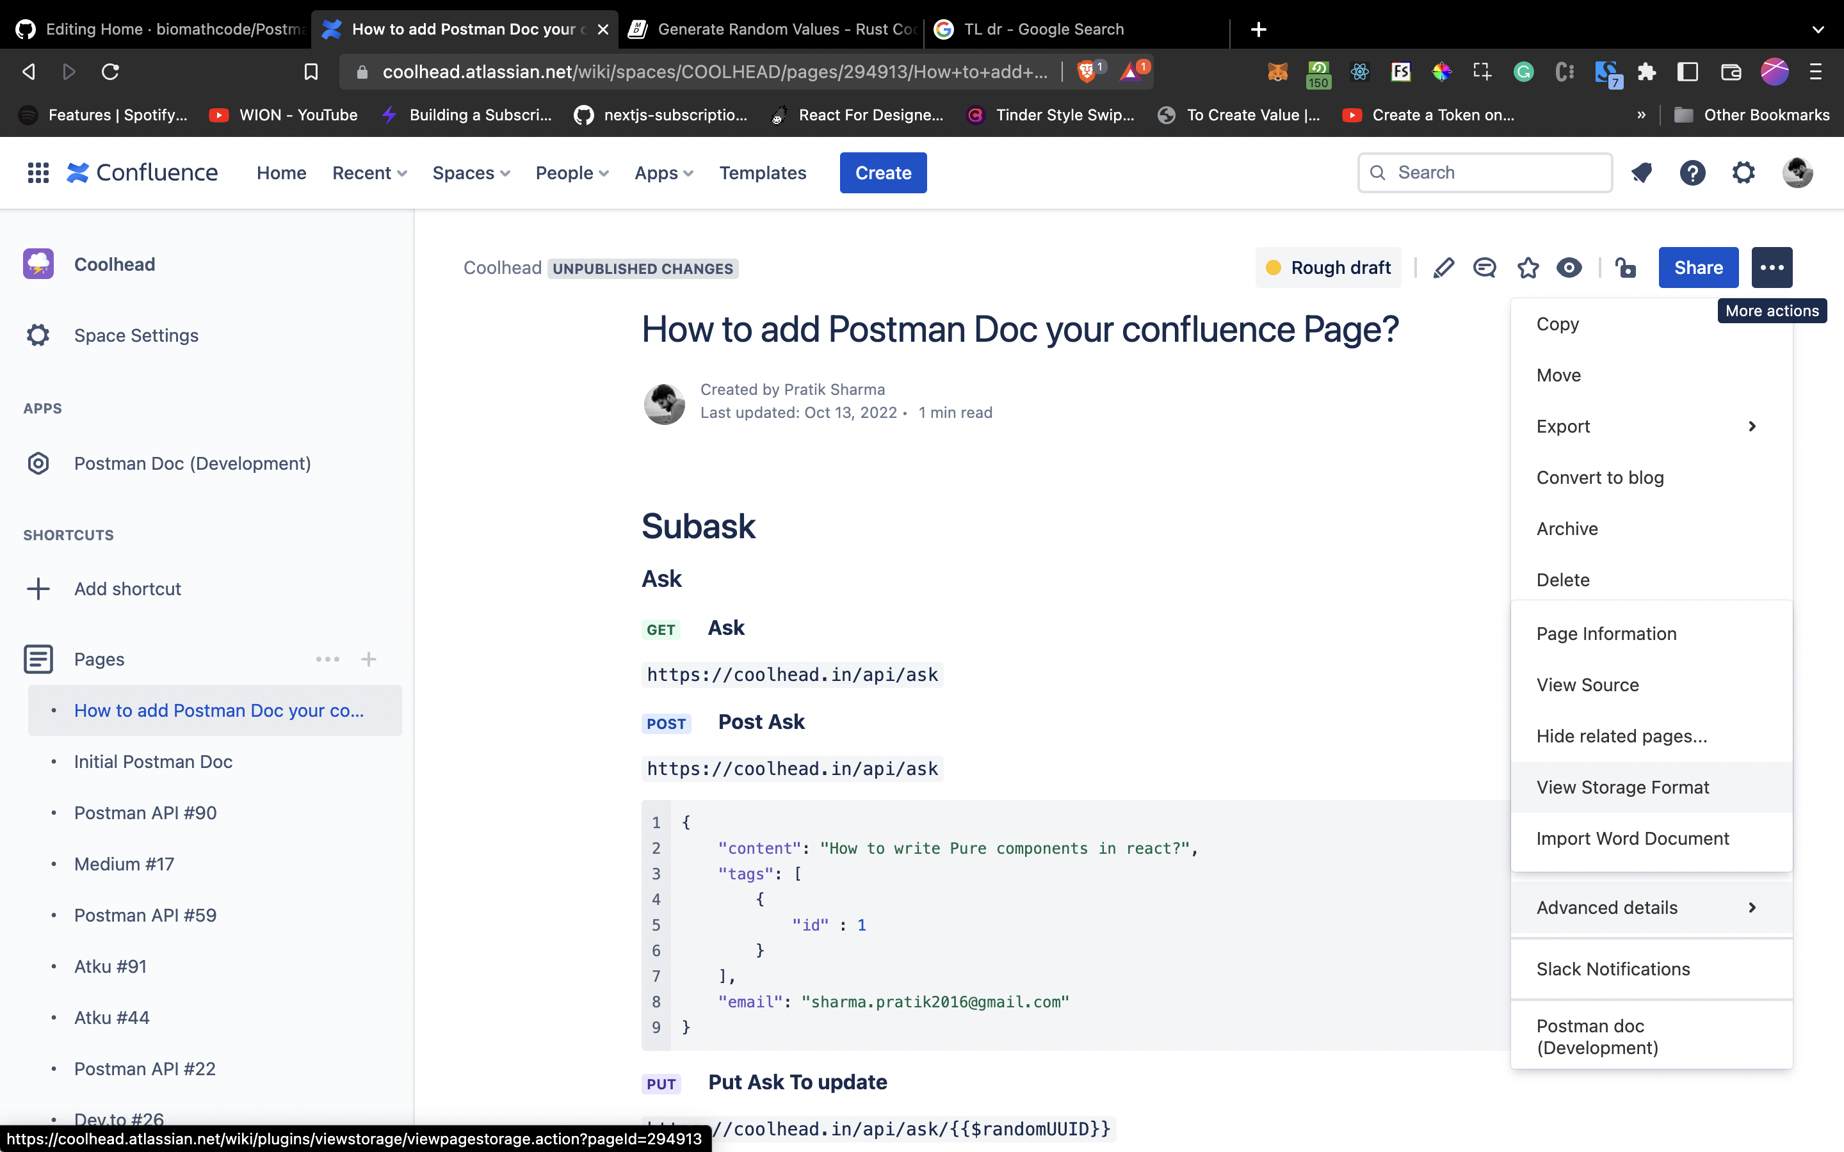1844x1152 pixels.
Task: Open a new browser tab
Action: point(1259,29)
